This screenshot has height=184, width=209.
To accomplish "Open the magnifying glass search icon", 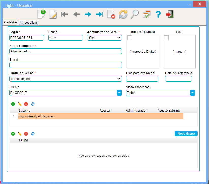I will (x=135, y=14).
